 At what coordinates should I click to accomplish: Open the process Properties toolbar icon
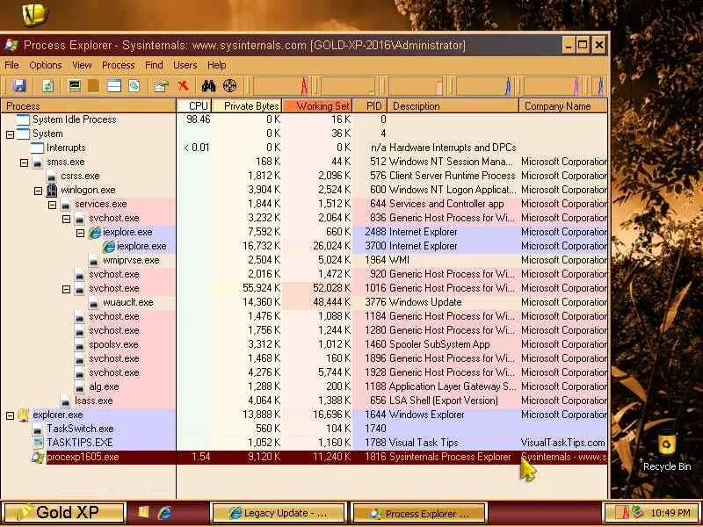pyautogui.click(x=161, y=85)
